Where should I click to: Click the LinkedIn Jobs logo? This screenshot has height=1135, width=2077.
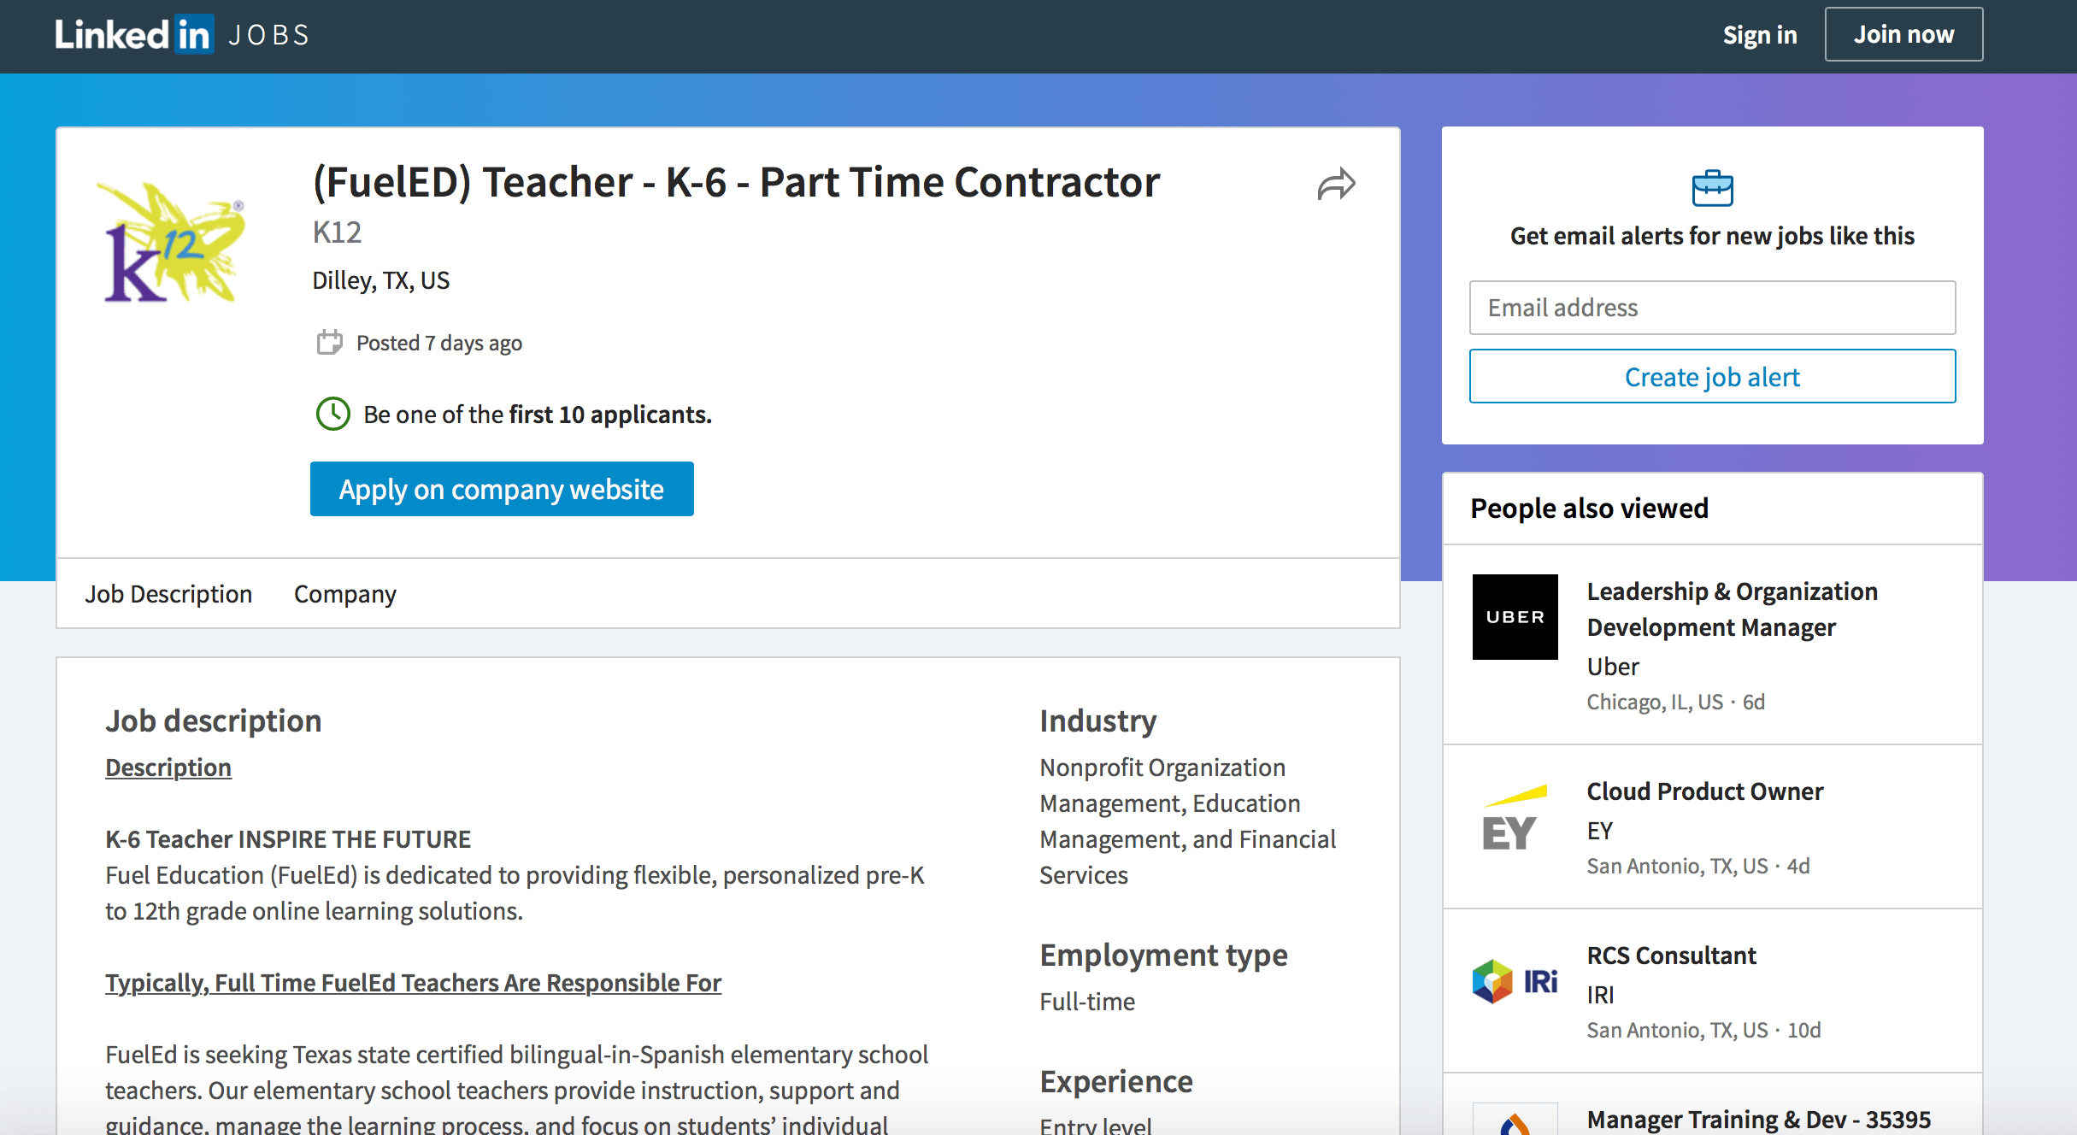[181, 35]
